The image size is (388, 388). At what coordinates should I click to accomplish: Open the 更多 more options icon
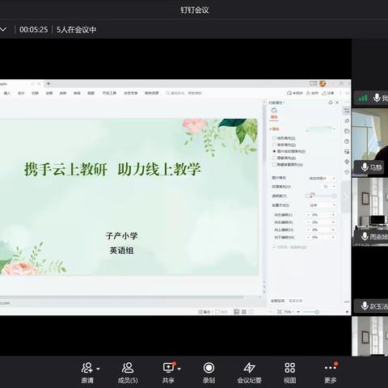(x=331, y=368)
